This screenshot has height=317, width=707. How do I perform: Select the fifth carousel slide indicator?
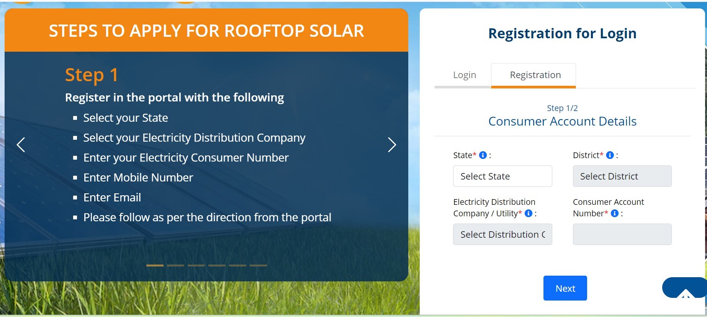[237, 265]
